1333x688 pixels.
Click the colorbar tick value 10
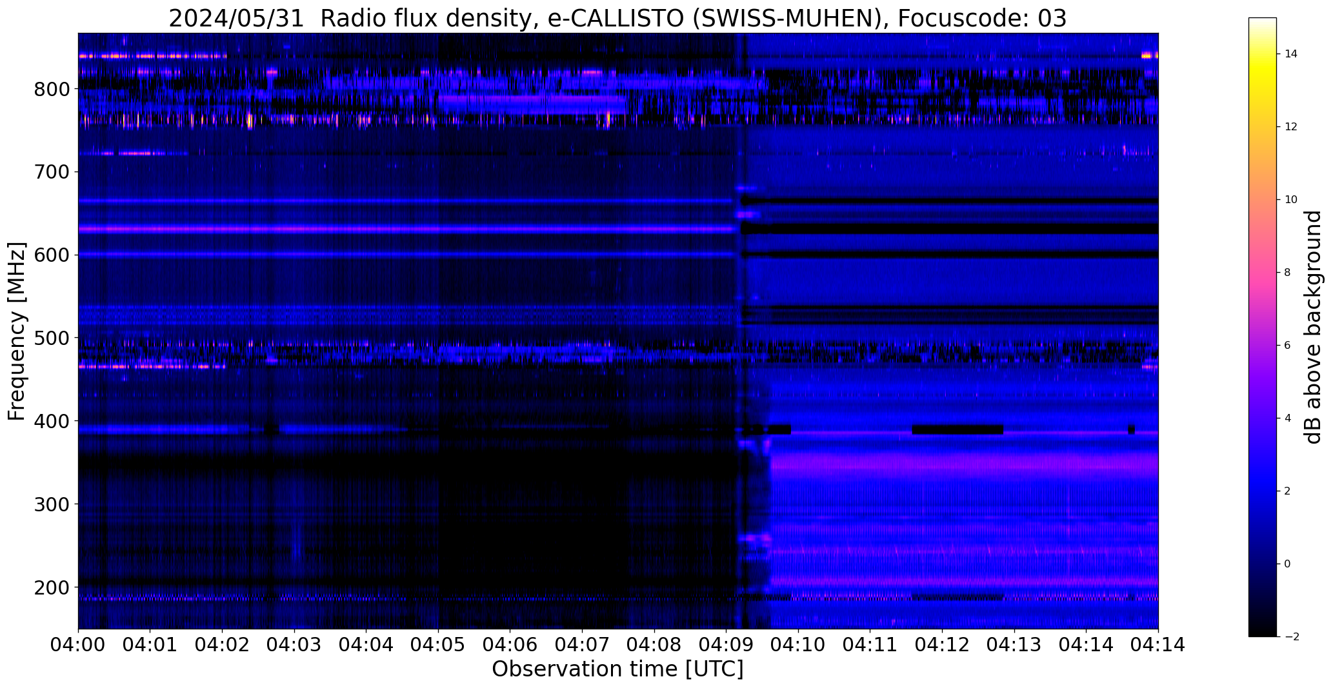point(1290,200)
